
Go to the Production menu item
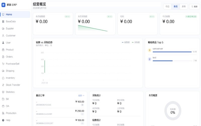[15, 113]
